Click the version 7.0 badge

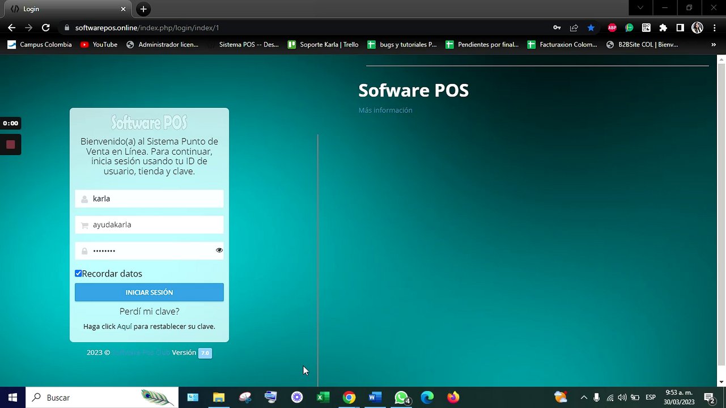[205, 353]
